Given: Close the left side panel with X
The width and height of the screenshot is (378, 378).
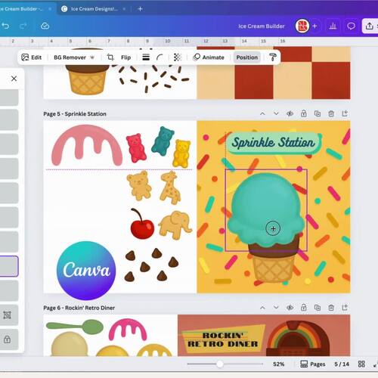Looking at the screenshot, I should point(14,79).
